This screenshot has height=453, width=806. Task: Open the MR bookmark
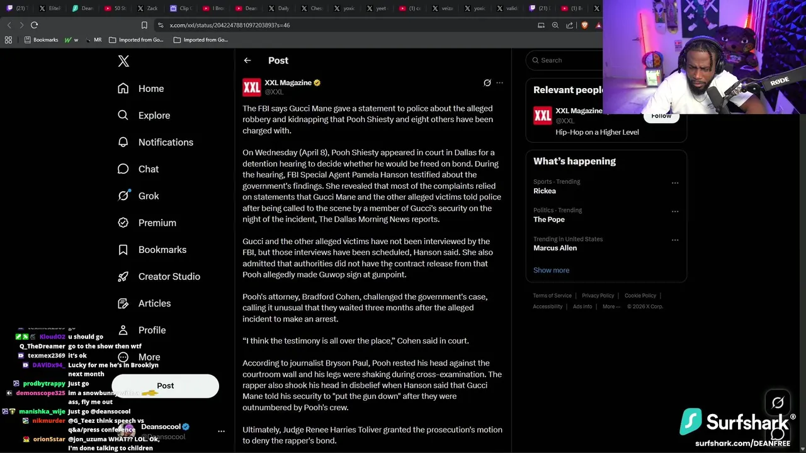tap(93, 40)
